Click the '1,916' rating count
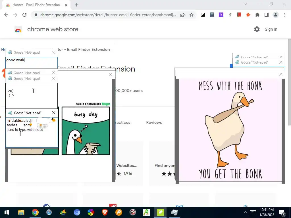This screenshot has width=291, height=218. (x=128, y=174)
